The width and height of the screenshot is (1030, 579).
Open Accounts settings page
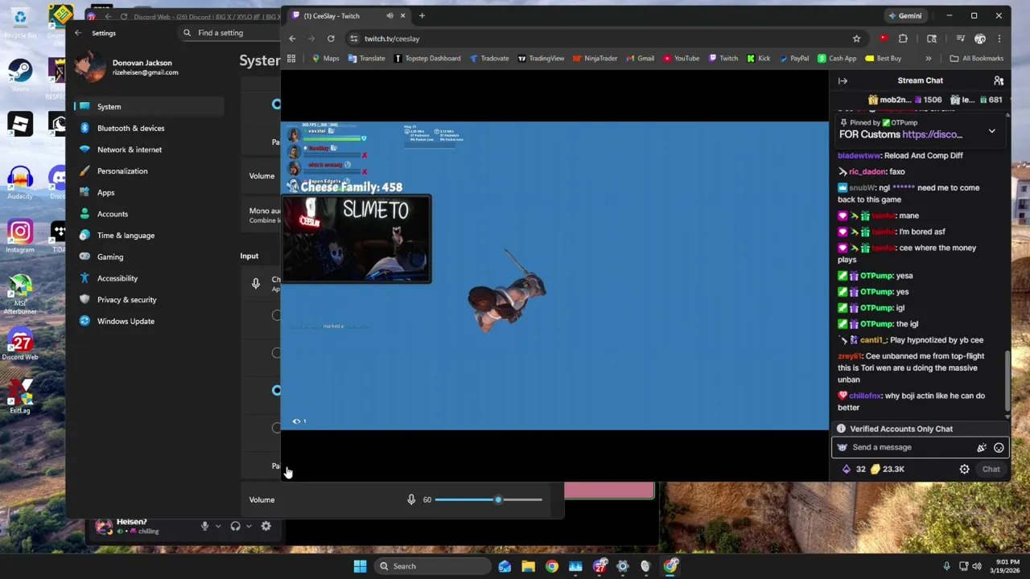tap(149, 214)
